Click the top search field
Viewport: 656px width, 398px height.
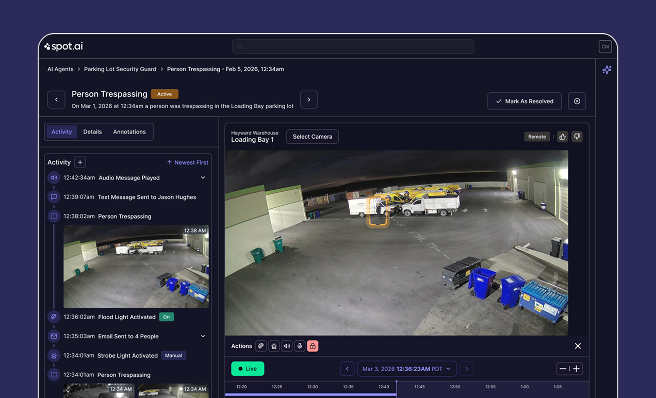point(353,46)
